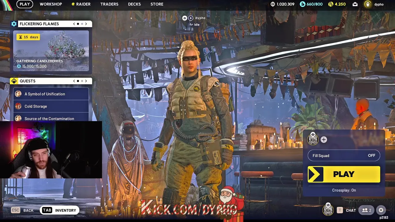The width and height of the screenshot is (395, 222).
Task: Click the yellow striped token icon
Action: [x=331, y=4]
